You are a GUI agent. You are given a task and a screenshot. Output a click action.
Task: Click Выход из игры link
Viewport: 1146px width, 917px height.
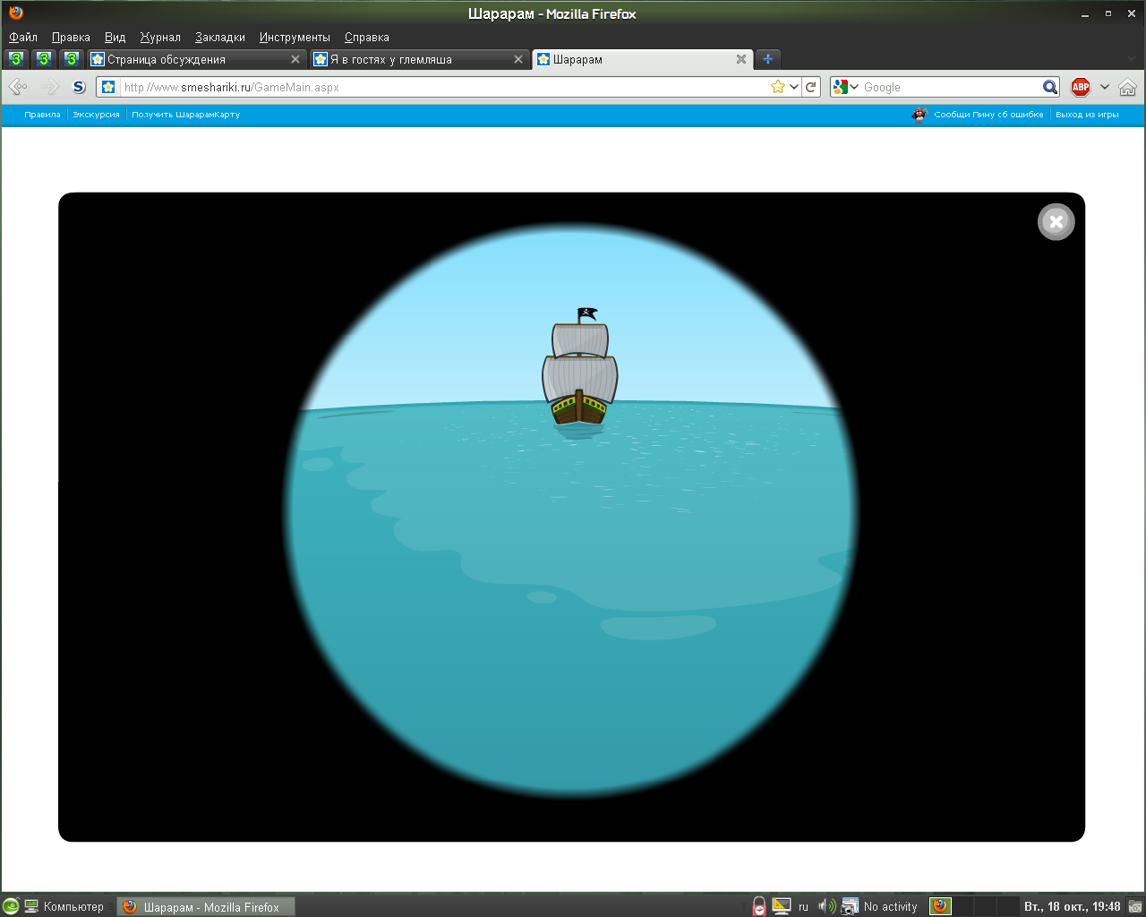point(1087,115)
